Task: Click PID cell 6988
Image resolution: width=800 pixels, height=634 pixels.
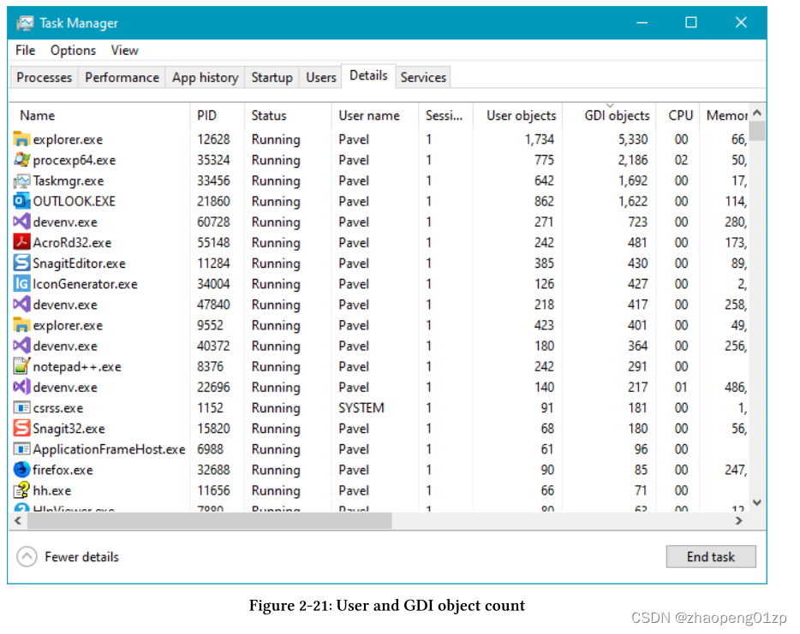Action: pyautogui.click(x=210, y=449)
